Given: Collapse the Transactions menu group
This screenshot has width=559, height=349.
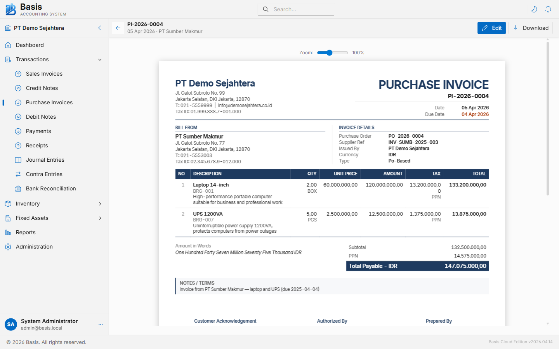Looking at the screenshot, I should pos(100,59).
